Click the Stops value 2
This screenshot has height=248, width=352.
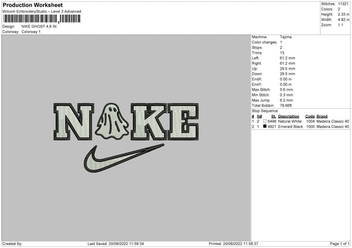tap(281, 48)
